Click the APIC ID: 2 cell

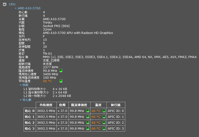pos(116,123)
